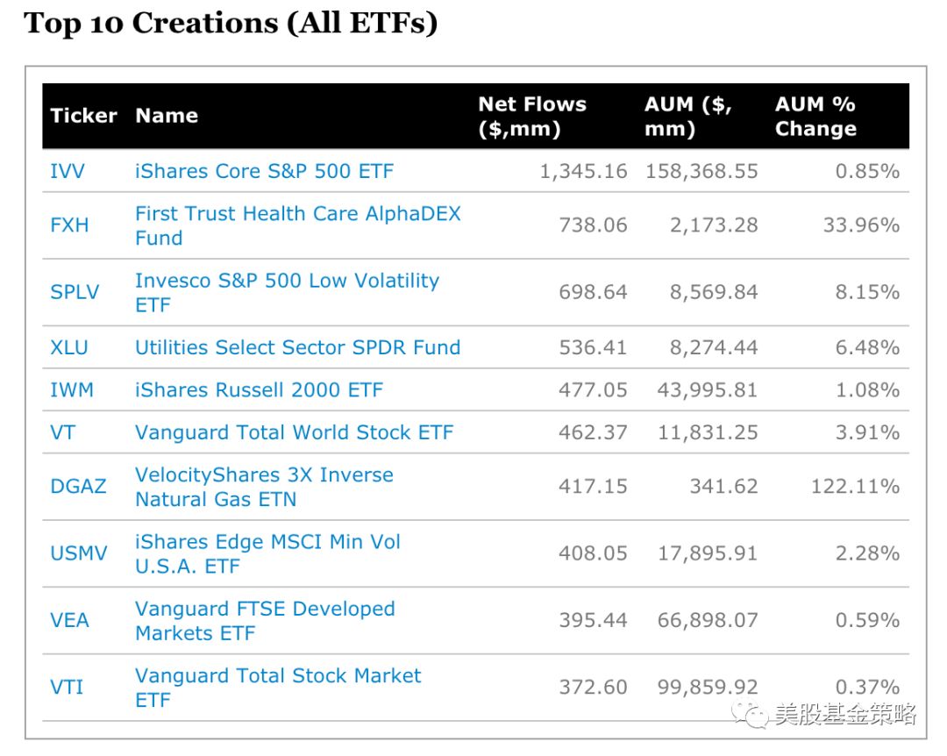Open iShares Russell 2000 ETF link
The height and width of the screenshot is (756, 947).
click(259, 389)
